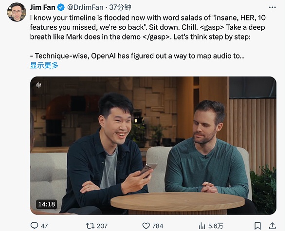The width and height of the screenshot is (292, 231).
Task: Click the OpenAI logo in video corner
Action: [38, 84]
